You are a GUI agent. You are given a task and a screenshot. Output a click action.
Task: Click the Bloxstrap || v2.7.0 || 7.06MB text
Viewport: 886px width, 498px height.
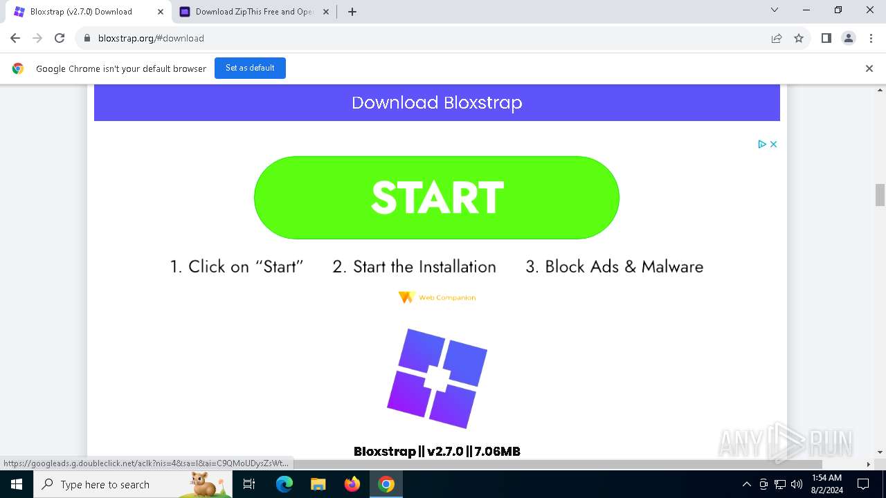[437, 451]
